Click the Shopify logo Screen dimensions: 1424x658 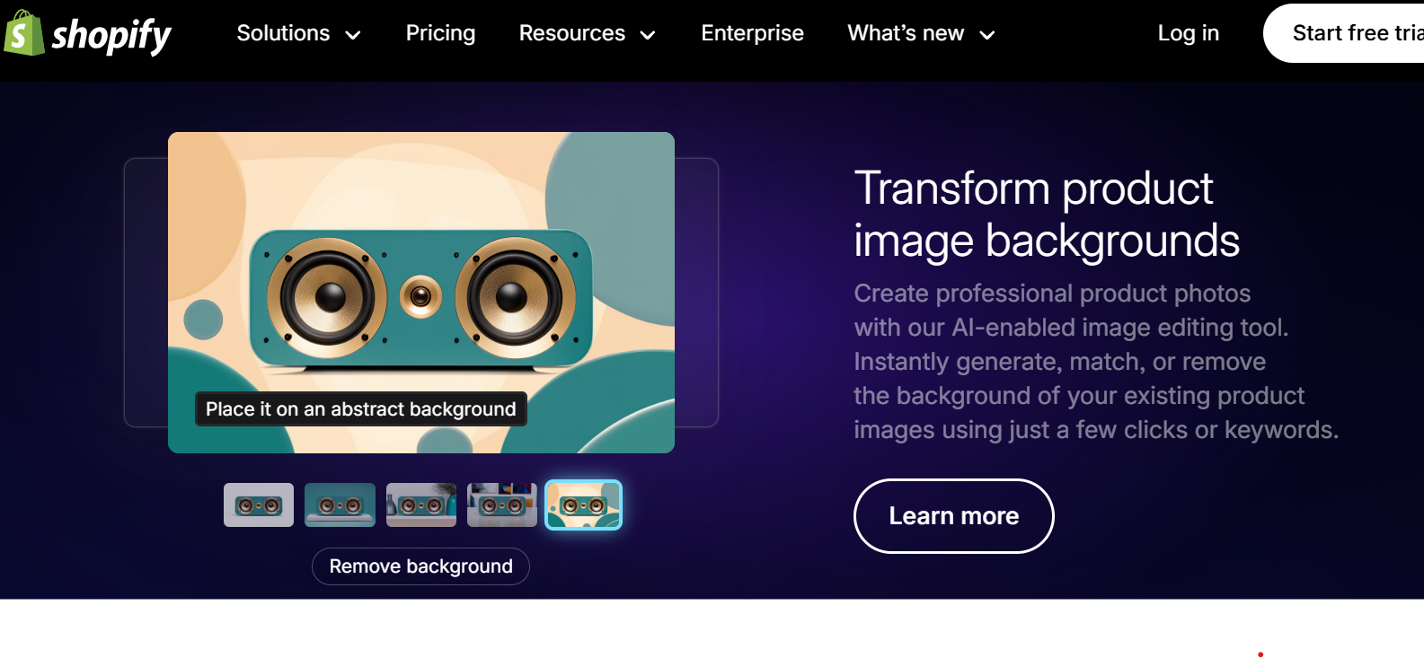pyautogui.click(x=87, y=34)
